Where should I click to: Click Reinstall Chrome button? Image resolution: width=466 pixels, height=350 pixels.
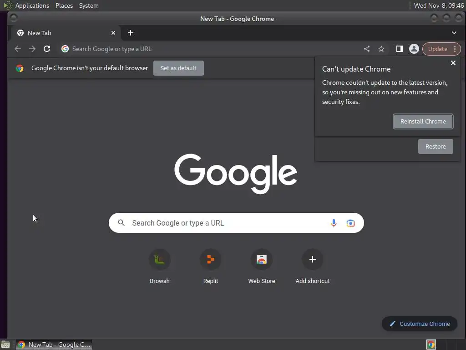pyautogui.click(x=423, y=121)
